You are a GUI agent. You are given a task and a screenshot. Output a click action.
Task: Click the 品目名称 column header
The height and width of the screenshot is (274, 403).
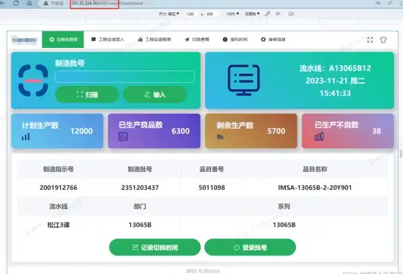click(x=315, y=169)
